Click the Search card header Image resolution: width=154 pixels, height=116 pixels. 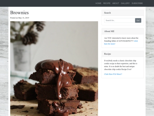(123, 13)
